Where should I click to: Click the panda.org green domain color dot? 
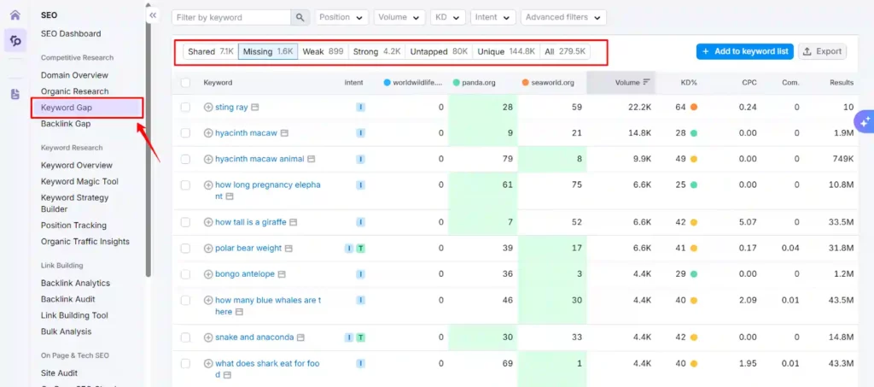(457, 83)
